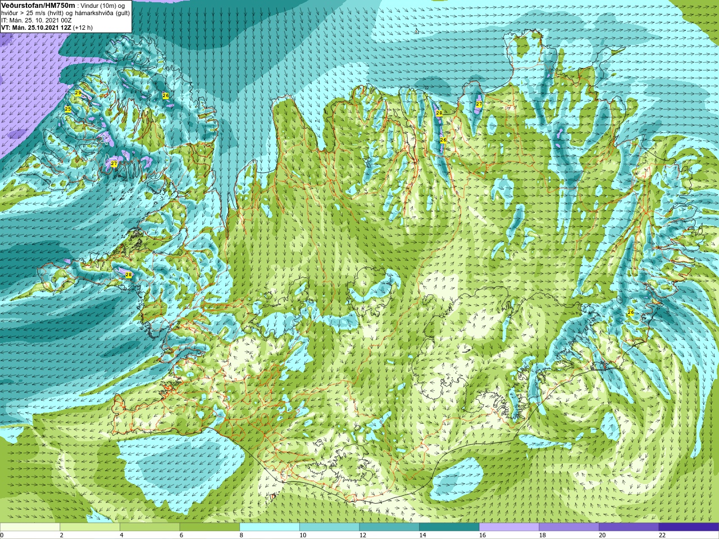Click the yellow gust label 29

point(78,93)
